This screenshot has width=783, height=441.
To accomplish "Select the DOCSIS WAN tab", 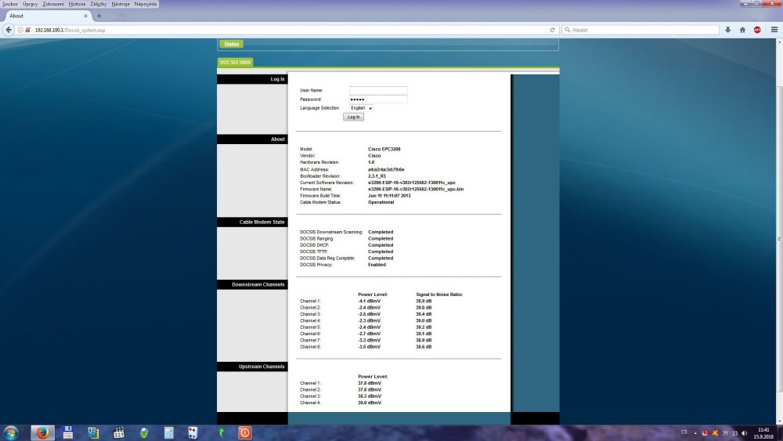I will tap(235, 63).
